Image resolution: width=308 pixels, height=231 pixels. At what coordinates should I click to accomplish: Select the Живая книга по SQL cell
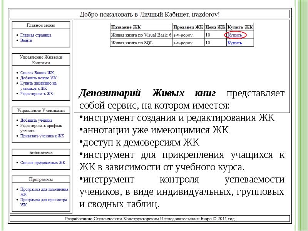point(129,43)
